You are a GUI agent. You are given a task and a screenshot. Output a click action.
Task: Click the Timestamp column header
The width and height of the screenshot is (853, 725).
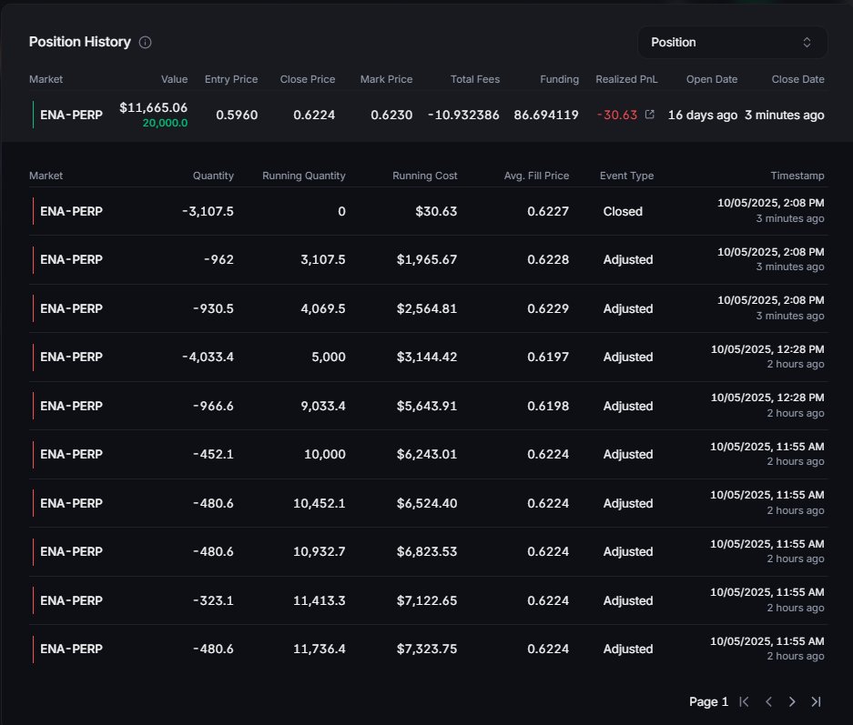[797, 176]
